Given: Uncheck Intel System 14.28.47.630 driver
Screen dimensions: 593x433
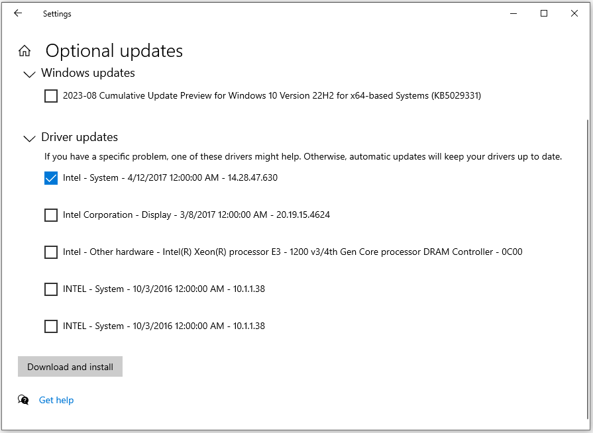Looking at the screenshot, I should point(51,178).
